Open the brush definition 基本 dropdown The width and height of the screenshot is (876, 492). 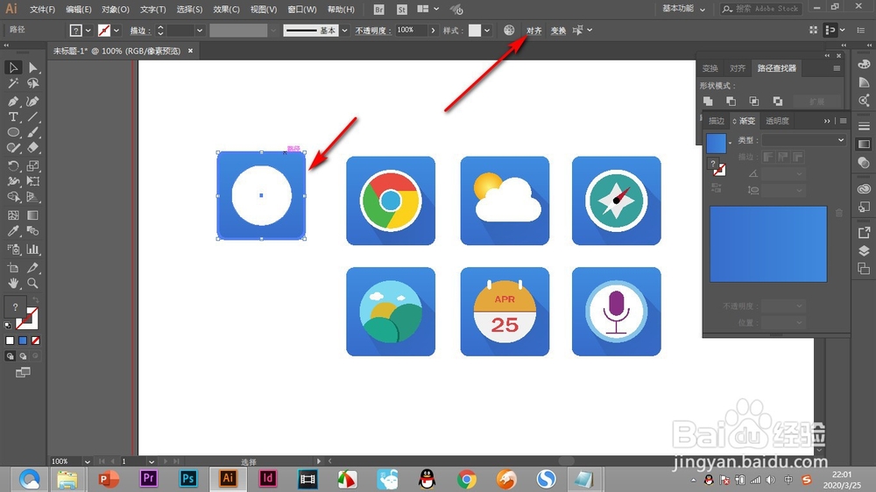coord(344,30)
